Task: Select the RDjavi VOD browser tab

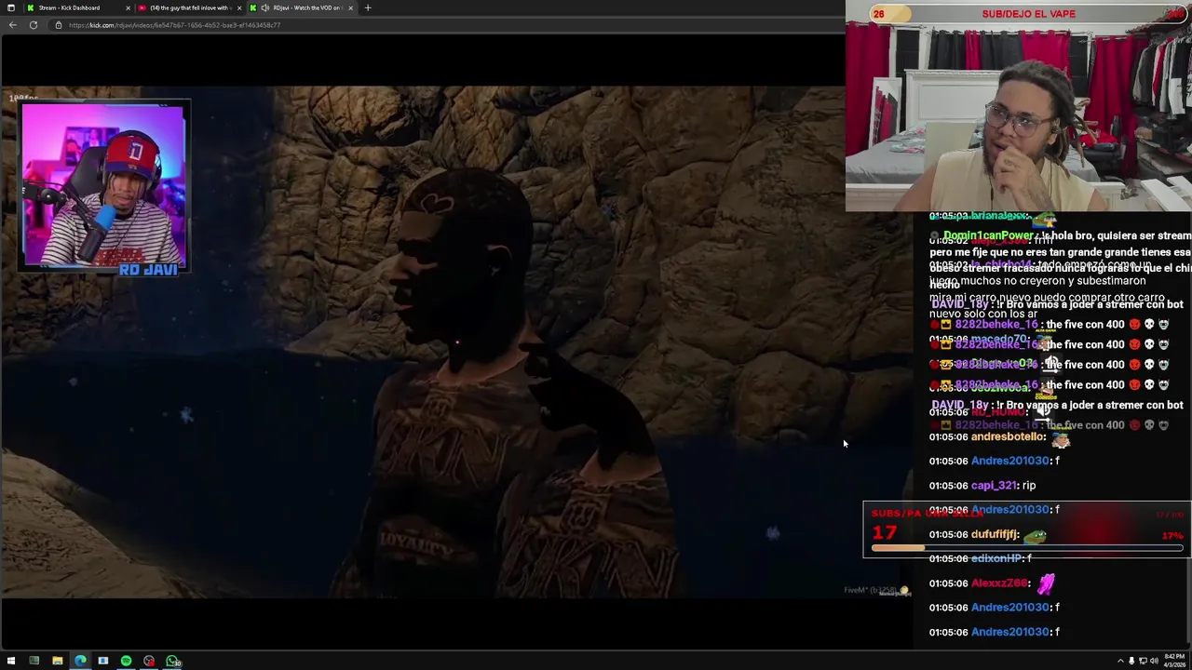Action: coord(303,7)
